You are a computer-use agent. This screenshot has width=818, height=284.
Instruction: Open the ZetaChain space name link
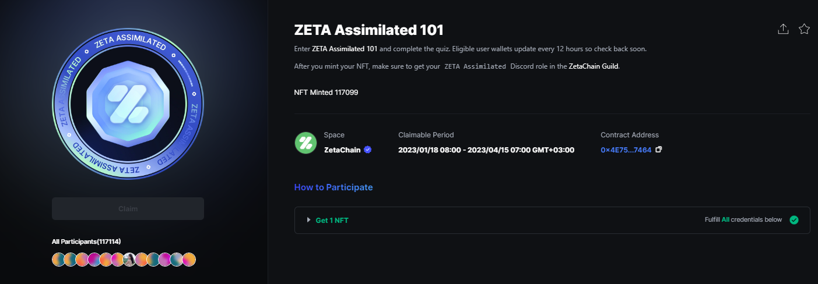(x=342, y=150)
